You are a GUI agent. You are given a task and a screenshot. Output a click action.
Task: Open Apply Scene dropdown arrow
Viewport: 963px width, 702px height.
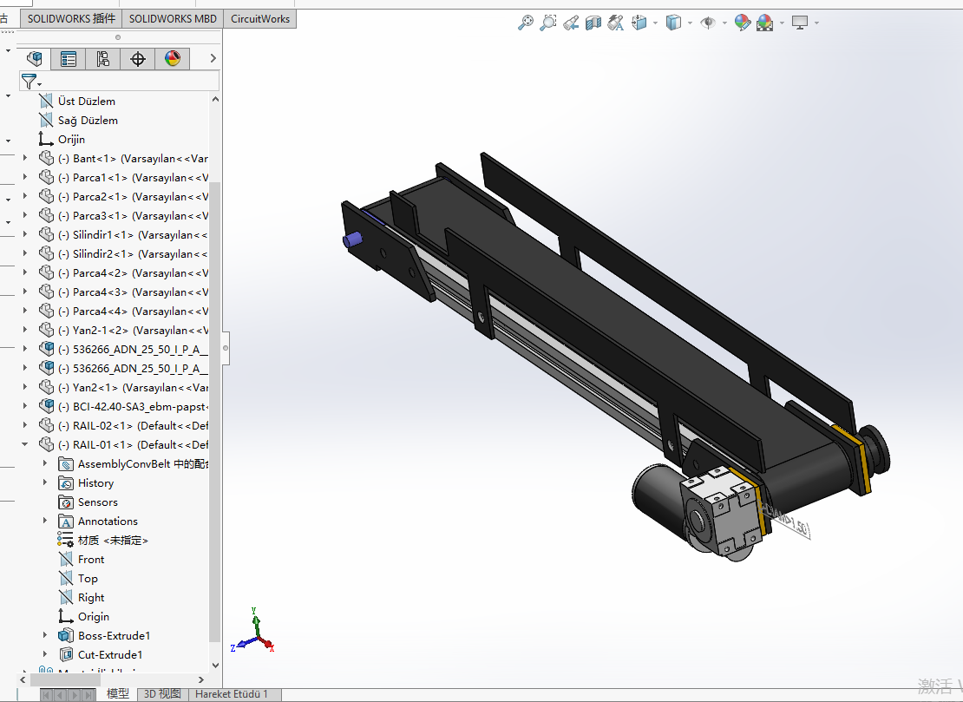pyautogui.click(x=782, y=23)
